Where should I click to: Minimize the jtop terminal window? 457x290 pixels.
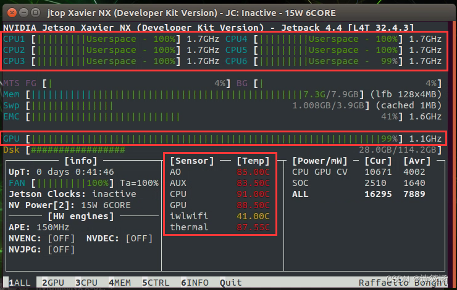coord(23,12)
